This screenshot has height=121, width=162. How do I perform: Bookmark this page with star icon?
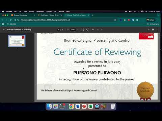[x=115, y=20]
